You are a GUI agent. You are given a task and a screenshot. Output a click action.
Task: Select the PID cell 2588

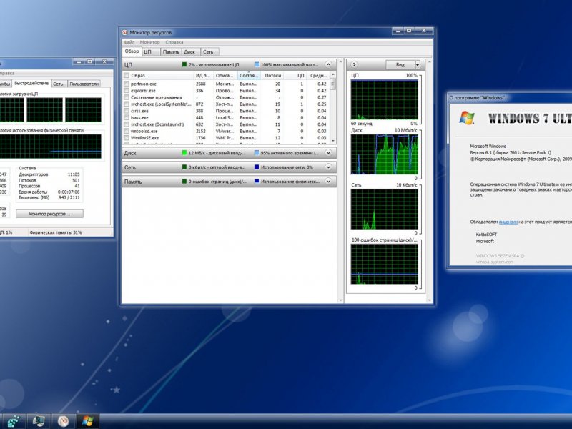tap(201, 84)
